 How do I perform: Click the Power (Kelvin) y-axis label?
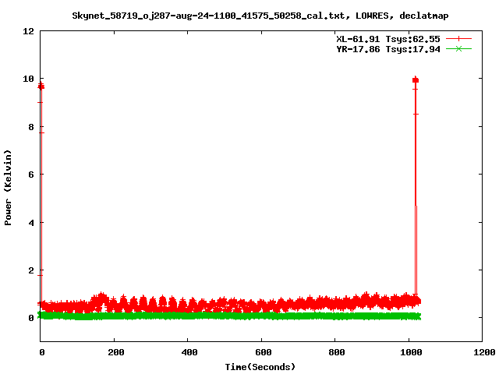[x=8, y=187]
